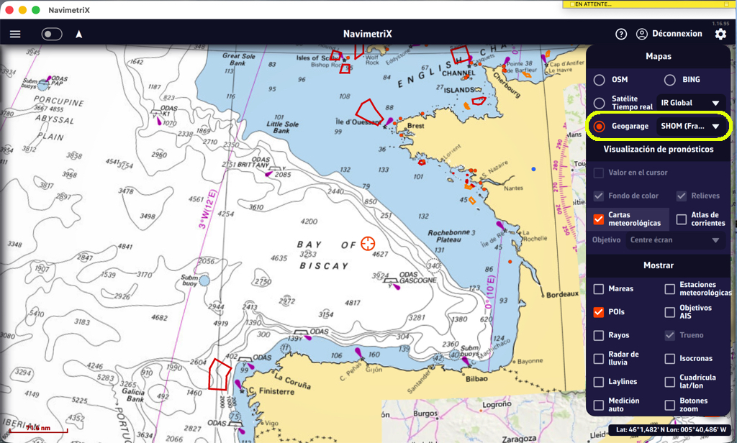Click La Coruña label on the chart

[292, 381]
